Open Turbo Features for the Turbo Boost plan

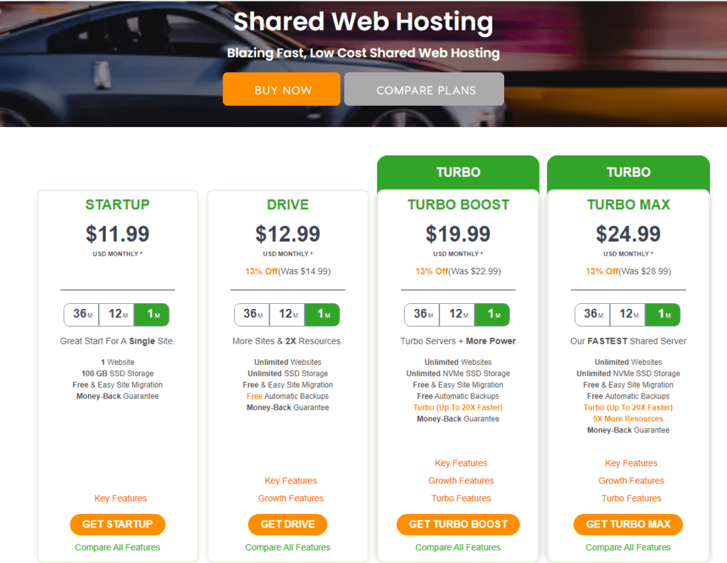tap(461, 498)
